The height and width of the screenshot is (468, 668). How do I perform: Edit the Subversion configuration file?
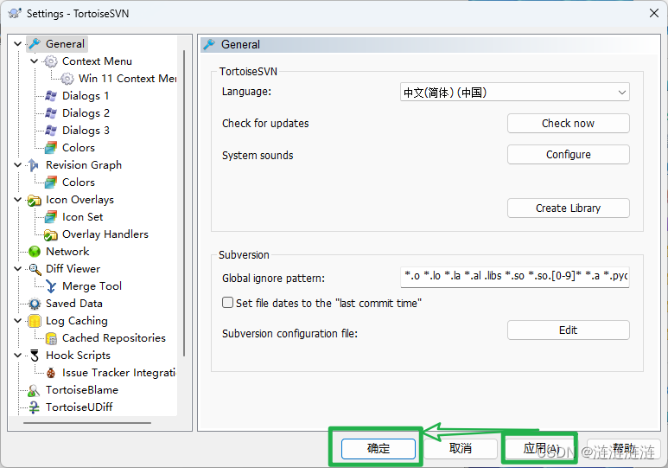coord(568,330)
